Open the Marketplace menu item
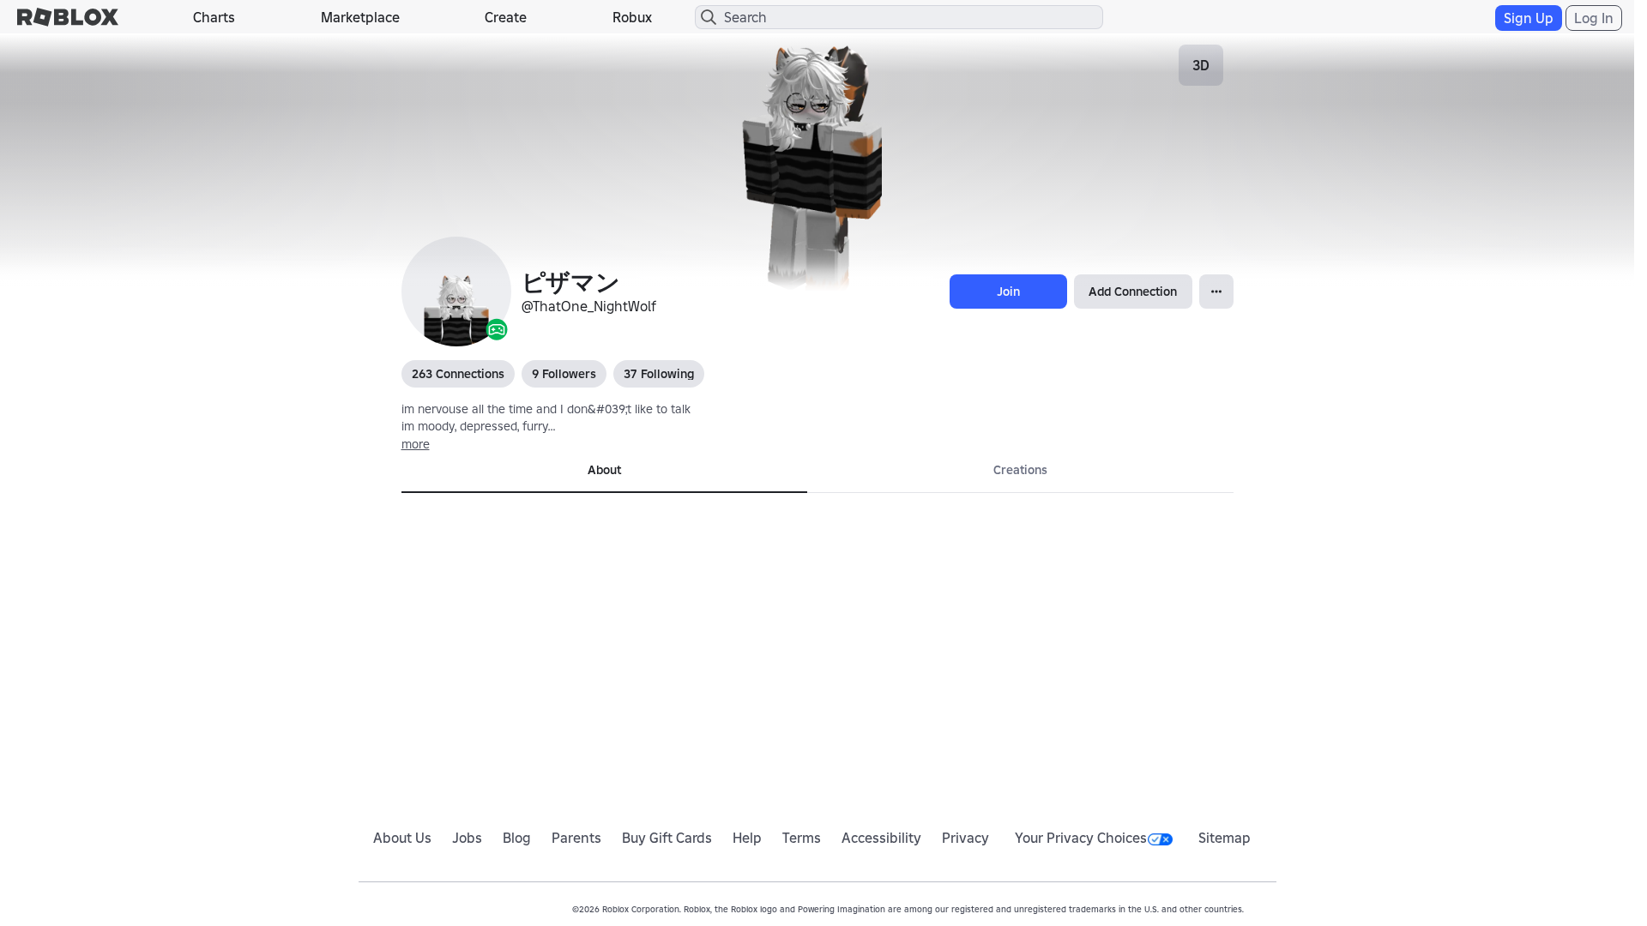Image resolution: width=1647 pixels, height=926 pixels. (x=360, y=17)
